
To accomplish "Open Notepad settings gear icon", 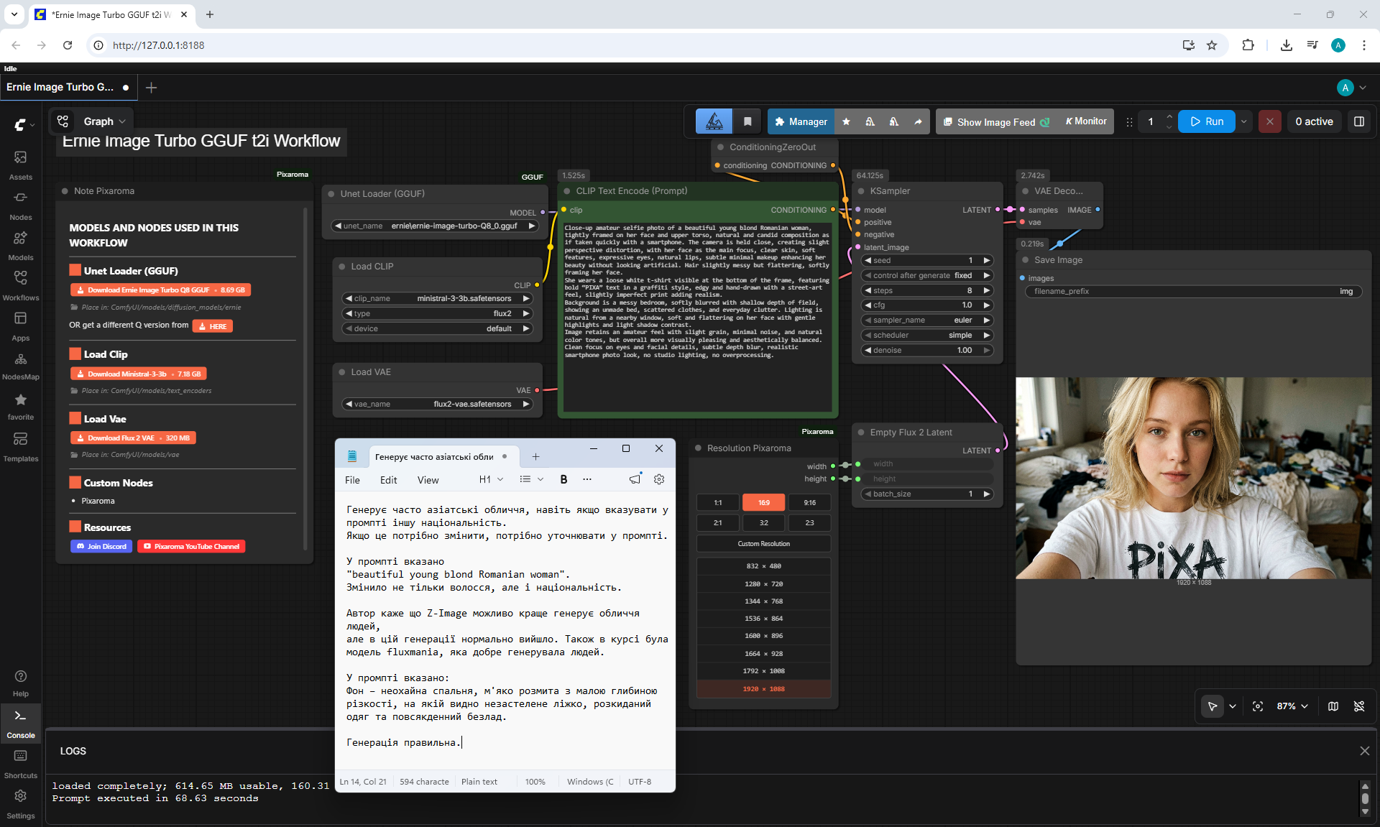I will point(659,479).
